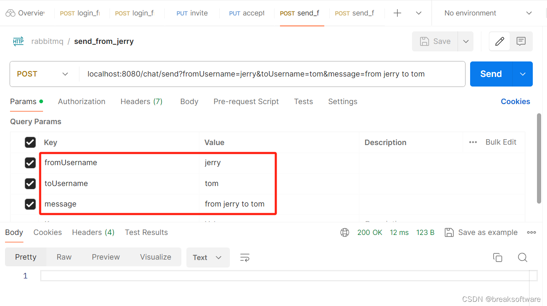Click the HTTP request type icon
The image size is (547, 306).
click(x=18, y=41)
